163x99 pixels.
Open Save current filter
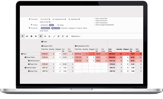click(101, 19)
